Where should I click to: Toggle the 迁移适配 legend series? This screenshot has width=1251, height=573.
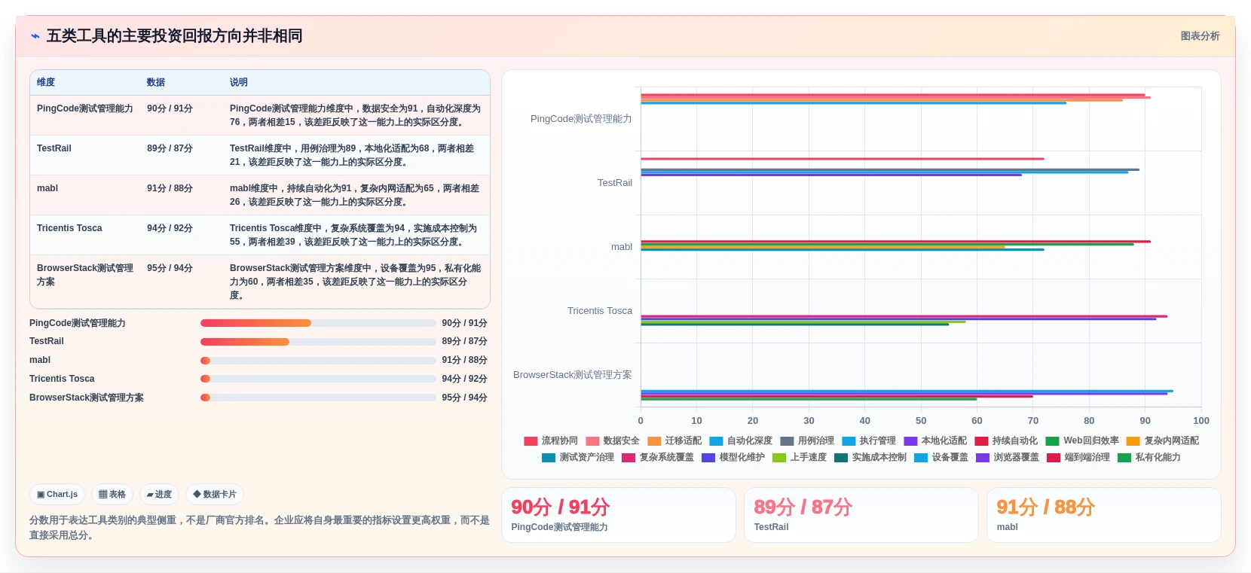(x=674, y=441)
